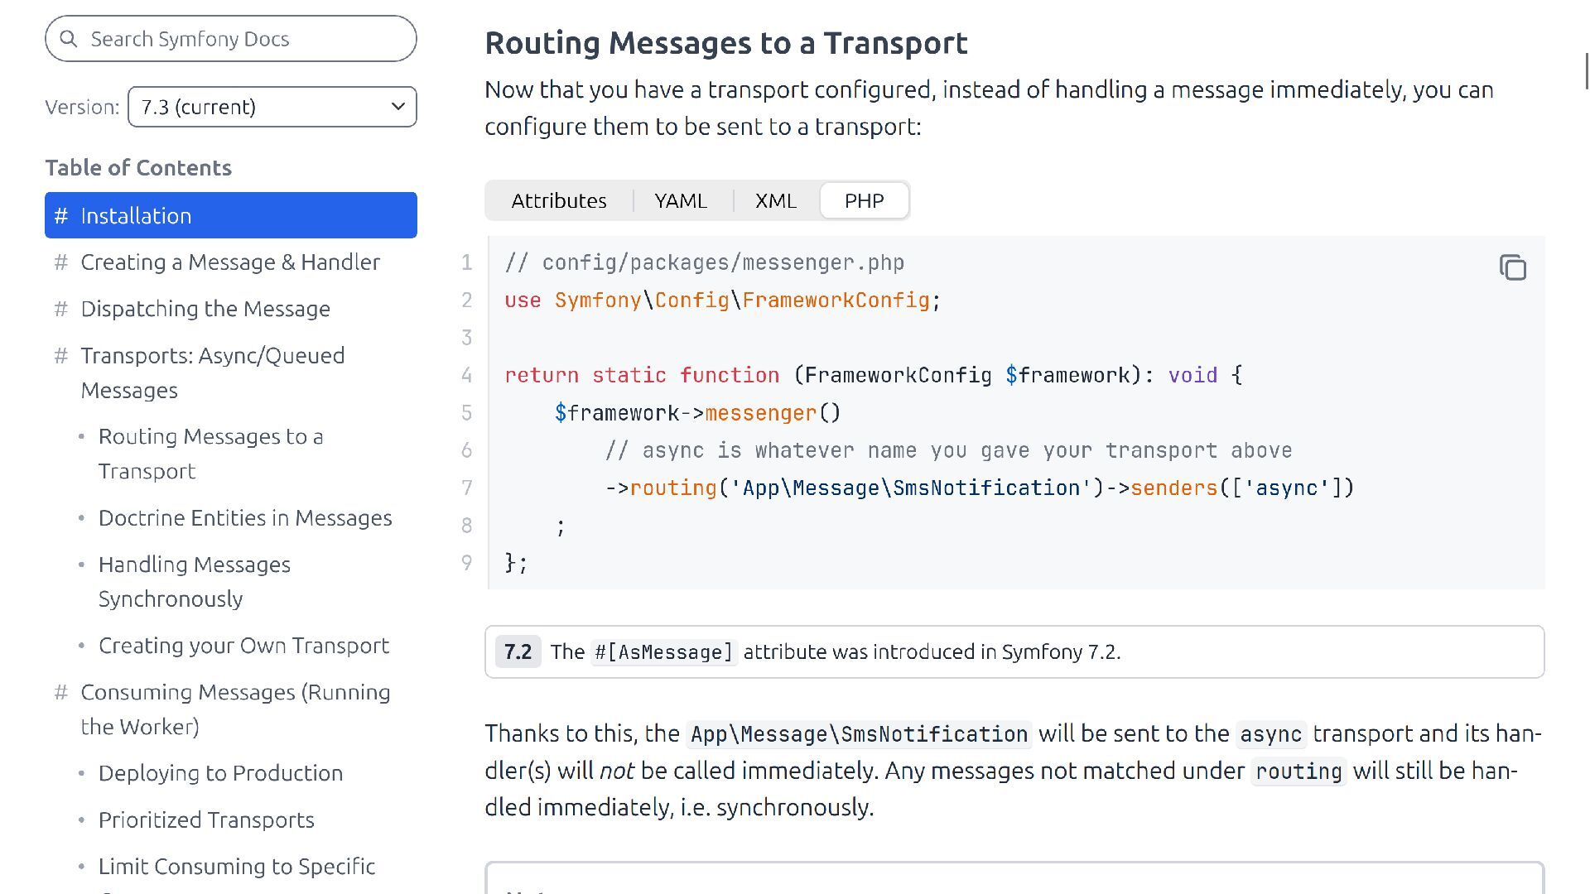Jump to Deploying to Production
Viewport: 1590px width, 894px height.
coord(220,773)
